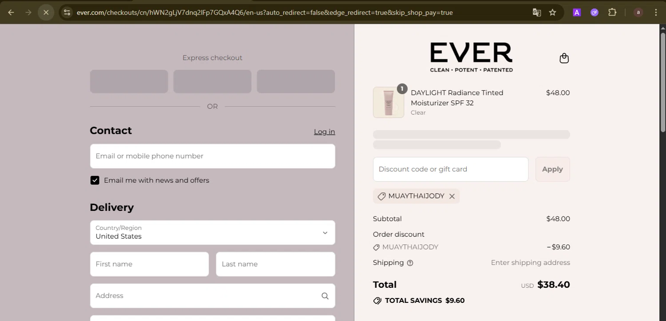666x321 pixels.
Task: Open the shopping bag cart icon
Action: pos(564,58)
